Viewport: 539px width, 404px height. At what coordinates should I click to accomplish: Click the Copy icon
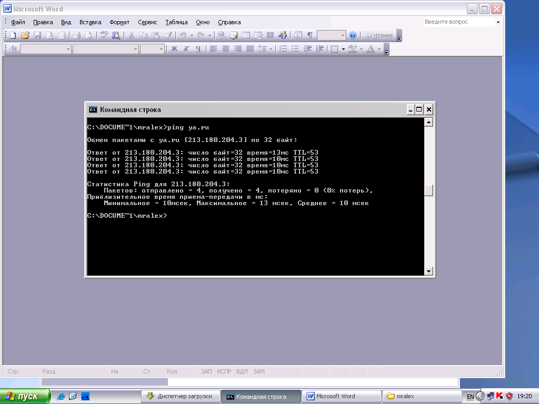143,35
